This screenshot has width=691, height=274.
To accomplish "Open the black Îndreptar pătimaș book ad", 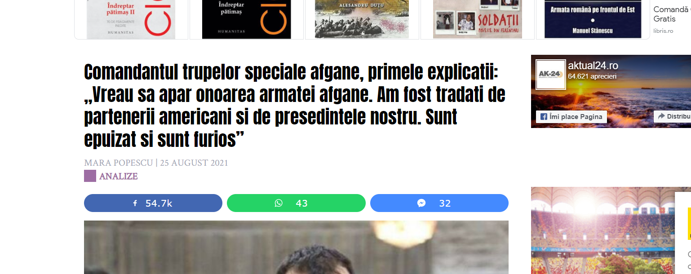I will 246,19.
